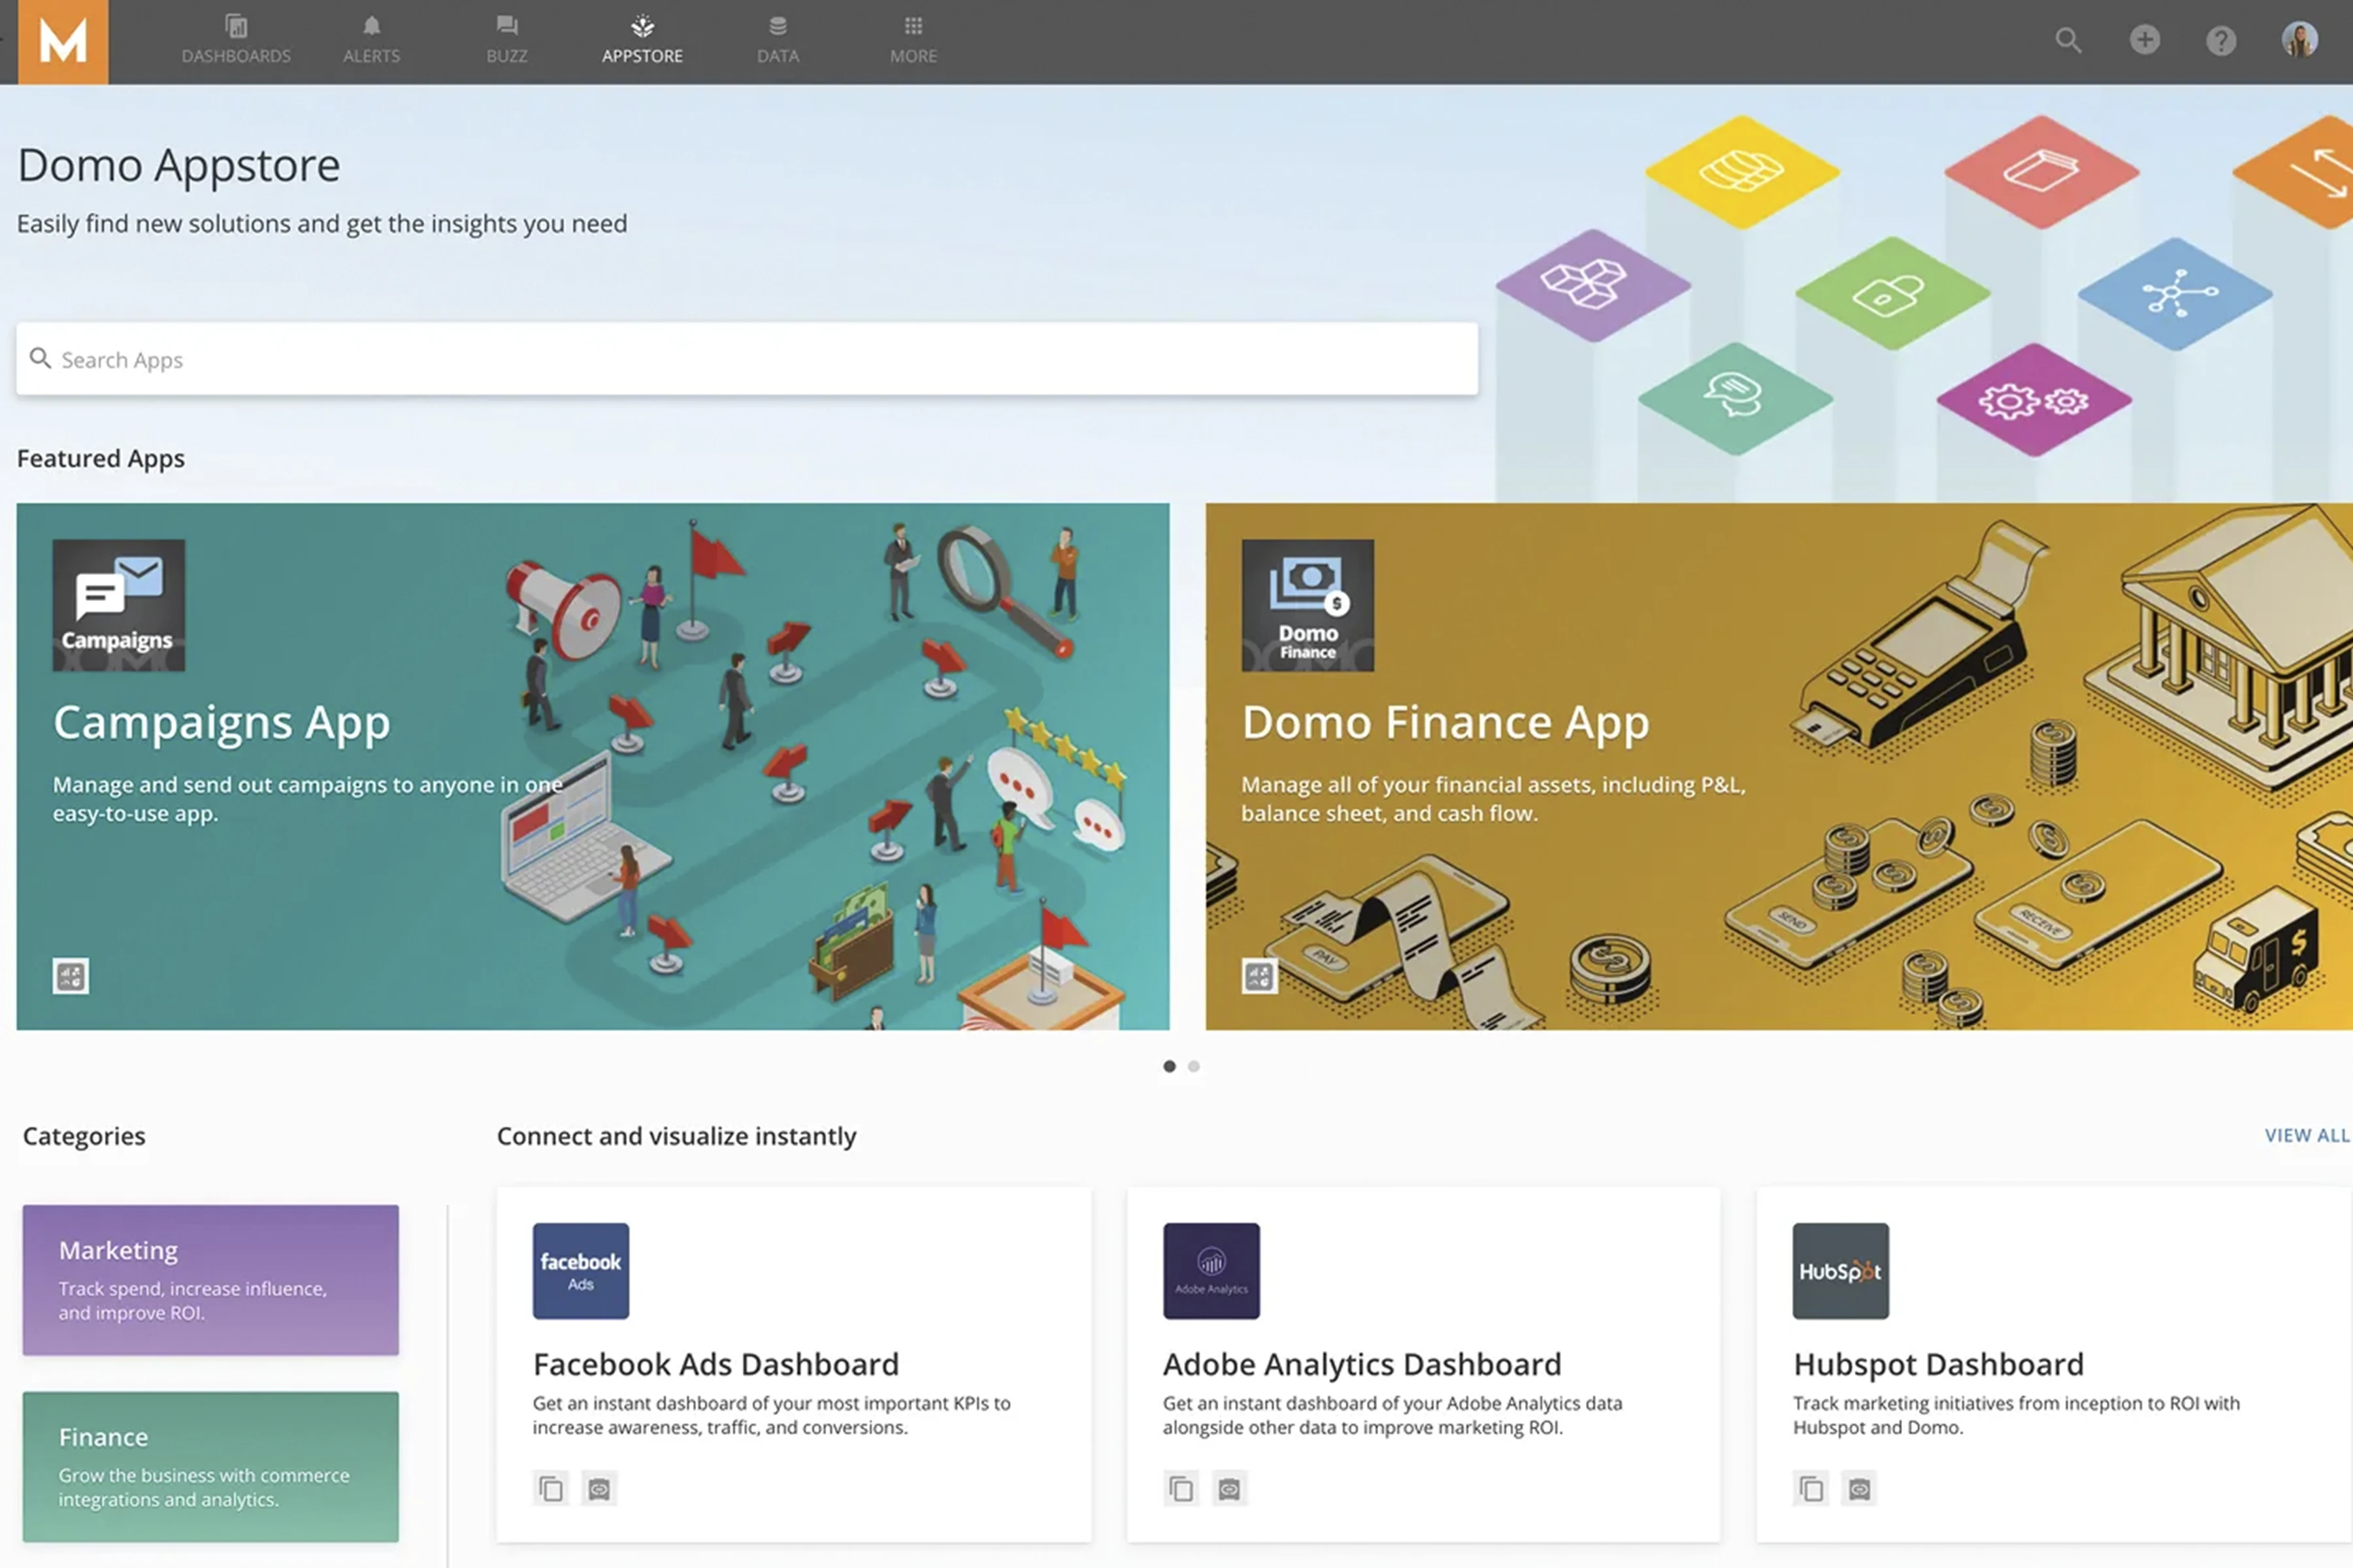This screenshot has height=1568, width=2353.
Task: Click the cards icon on Adobe Analytics Dashboard
Action: point(1181,1489)
